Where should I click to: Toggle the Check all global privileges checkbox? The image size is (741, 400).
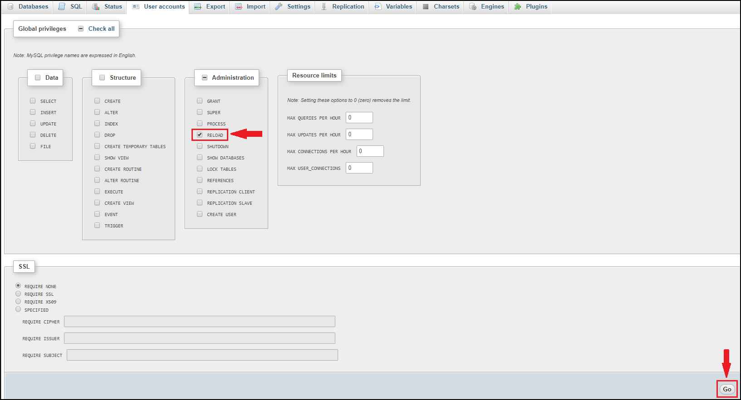click(81, 29)
